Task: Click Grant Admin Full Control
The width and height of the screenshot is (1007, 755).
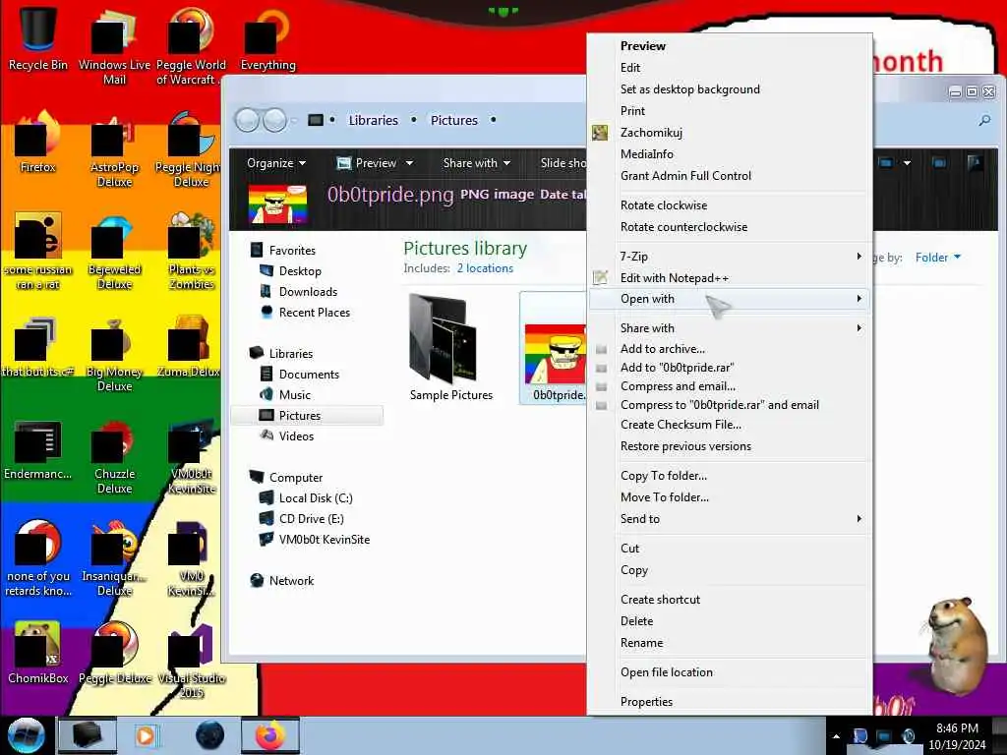Action: tap(730, 176)
